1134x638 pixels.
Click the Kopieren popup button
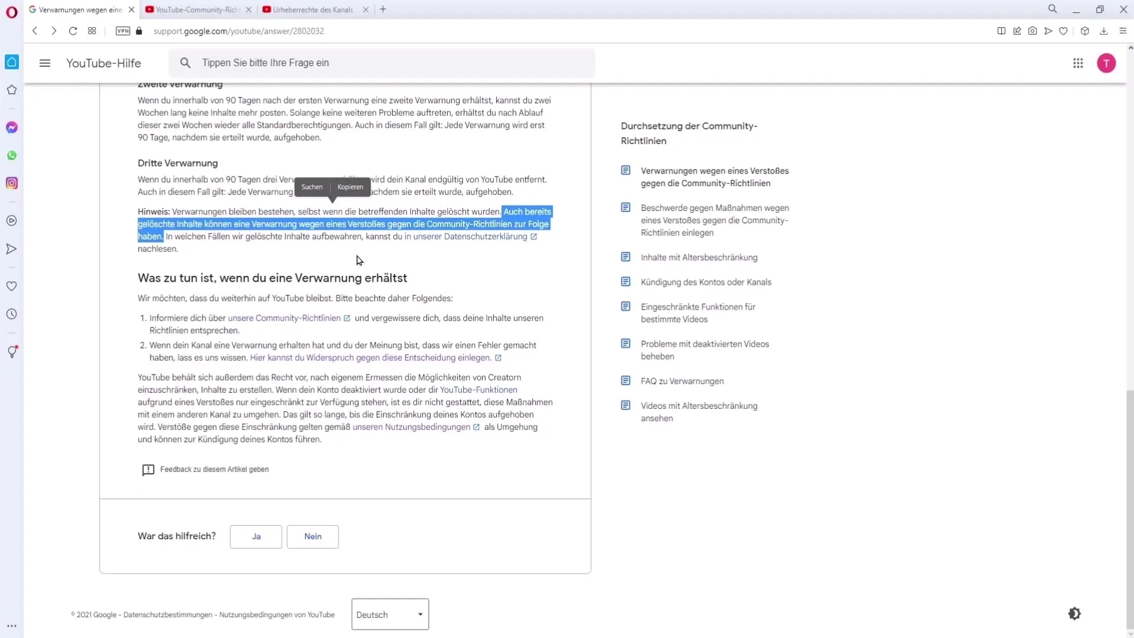click(350, 187)
